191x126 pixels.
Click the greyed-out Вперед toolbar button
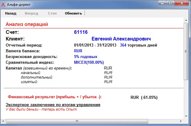pyautogui.click(x=31, y=13)
